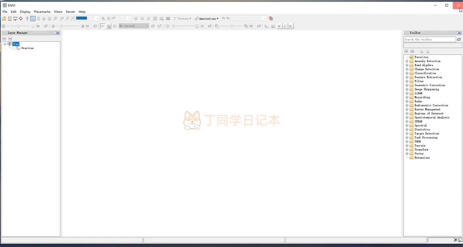Click the histogram icon in bottom toolbar
This screenshot has height=247, width=463.
[267, 26]
